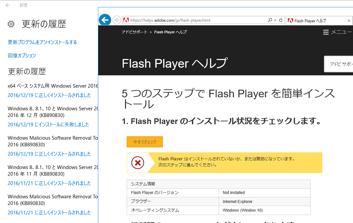Click the large Flash Player ヘルプ banner title

point(175,63)
